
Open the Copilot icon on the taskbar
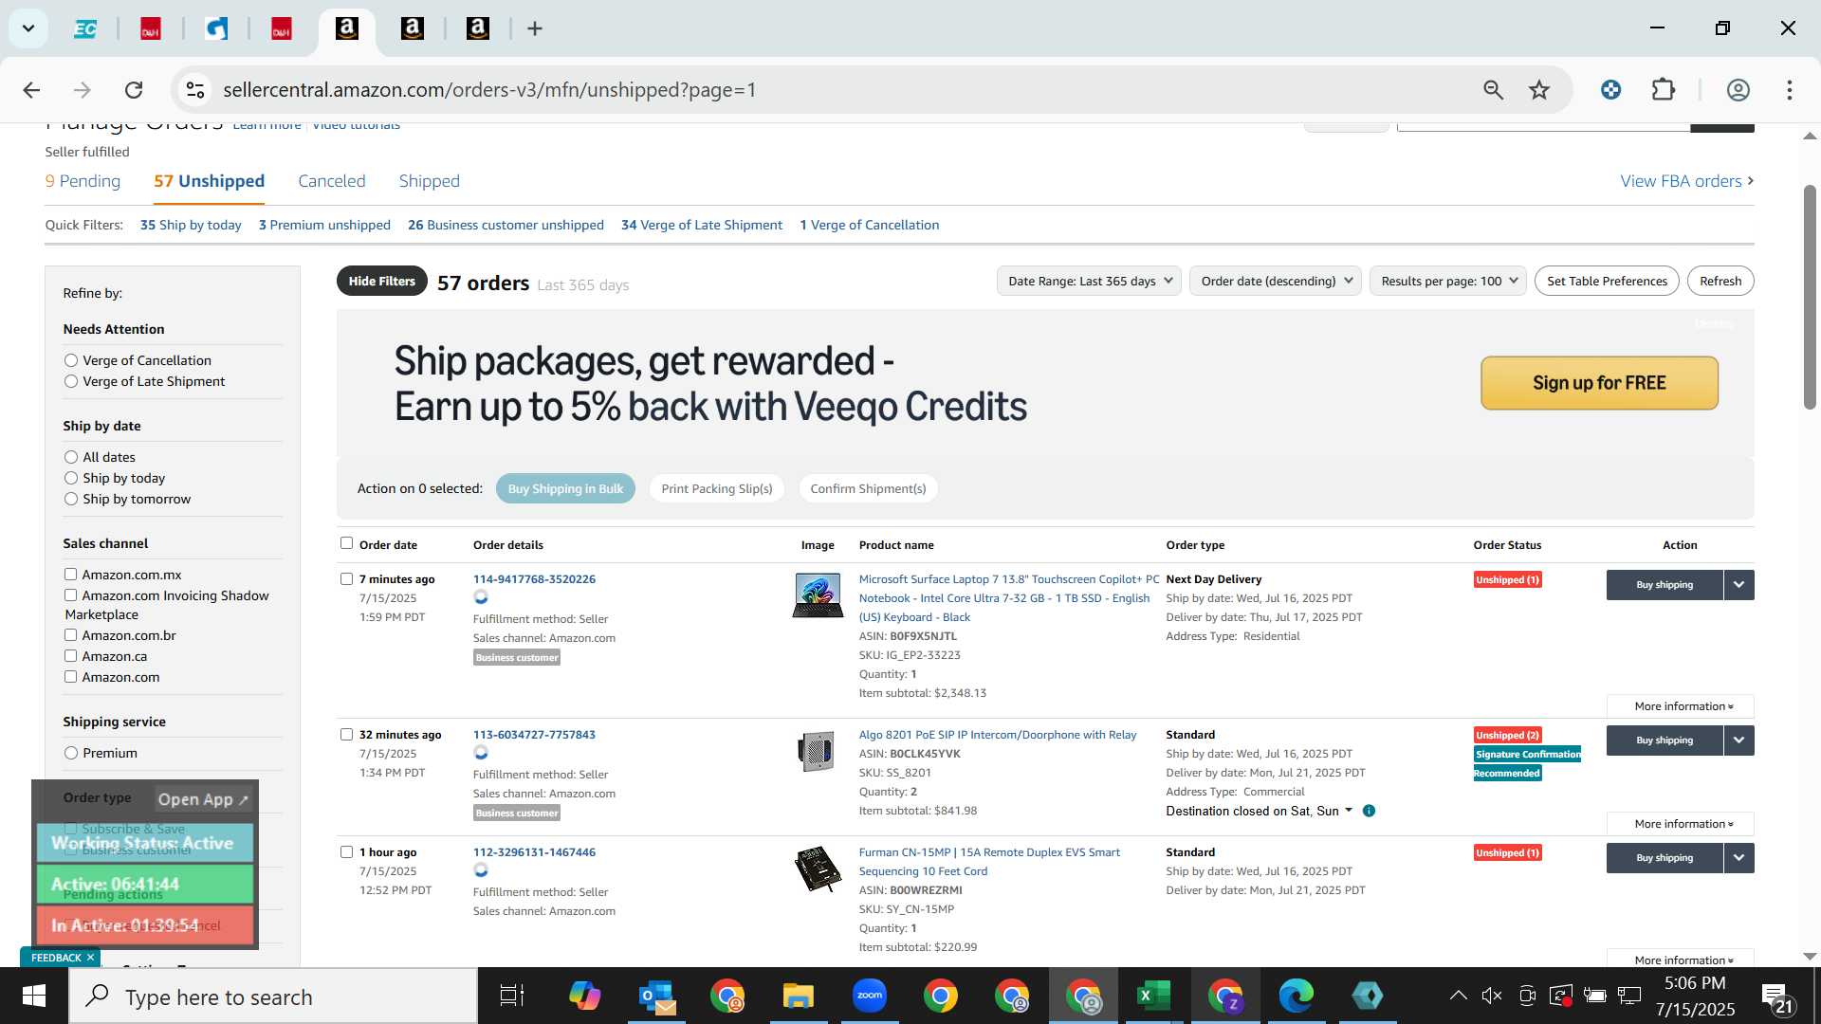point(584,997)
